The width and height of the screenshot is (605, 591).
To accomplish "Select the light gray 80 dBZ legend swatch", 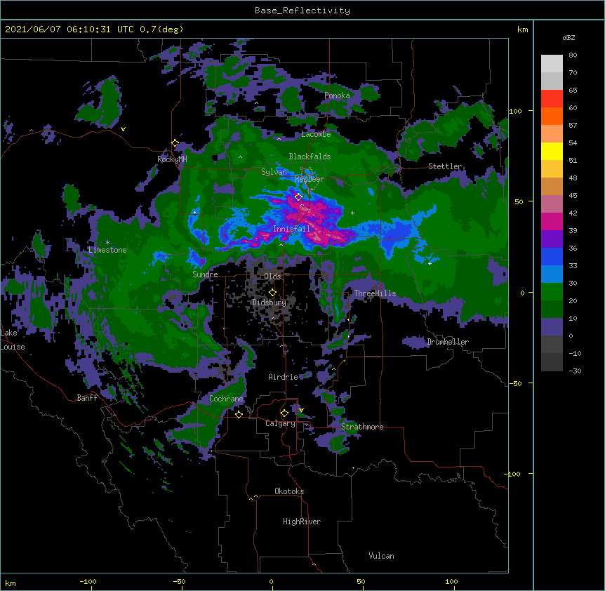I will 552,64.
